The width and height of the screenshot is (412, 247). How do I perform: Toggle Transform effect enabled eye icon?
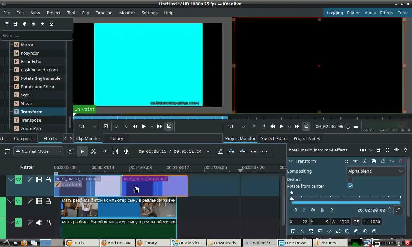coord(356,161)
